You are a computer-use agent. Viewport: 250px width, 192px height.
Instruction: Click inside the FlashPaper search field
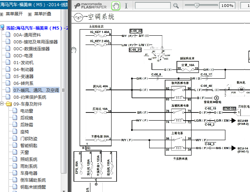click(153, 6)
